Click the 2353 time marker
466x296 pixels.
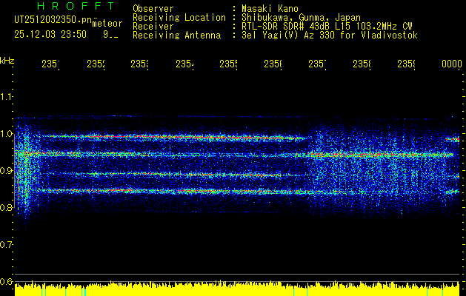(x=140, y=64)
